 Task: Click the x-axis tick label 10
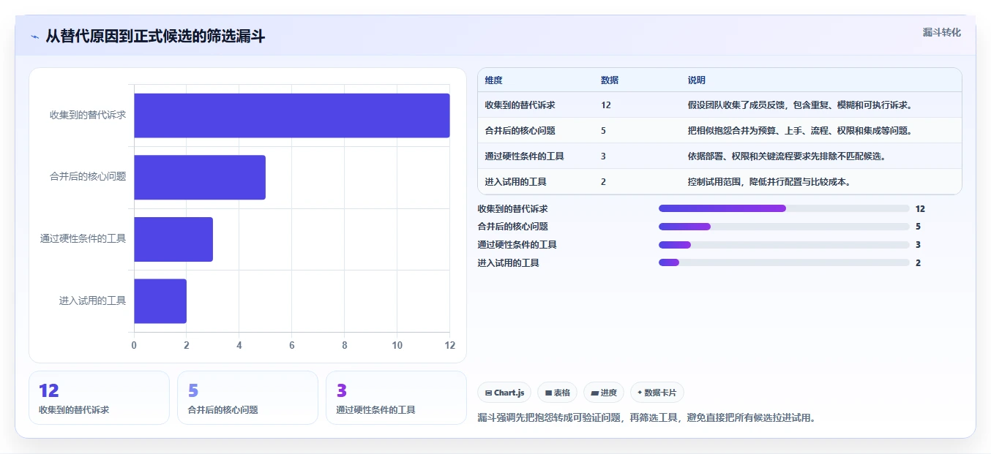[x=397, y=345]
